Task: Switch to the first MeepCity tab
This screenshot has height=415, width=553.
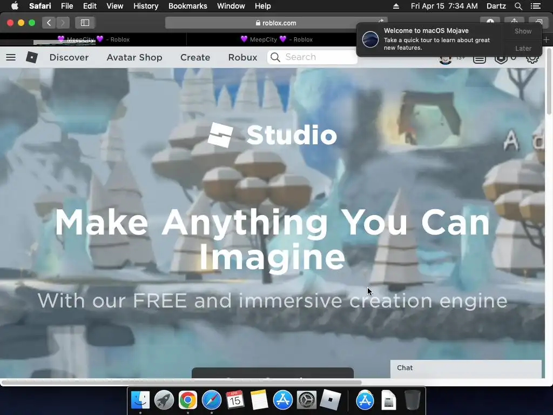Action: (x=93, y=39)
